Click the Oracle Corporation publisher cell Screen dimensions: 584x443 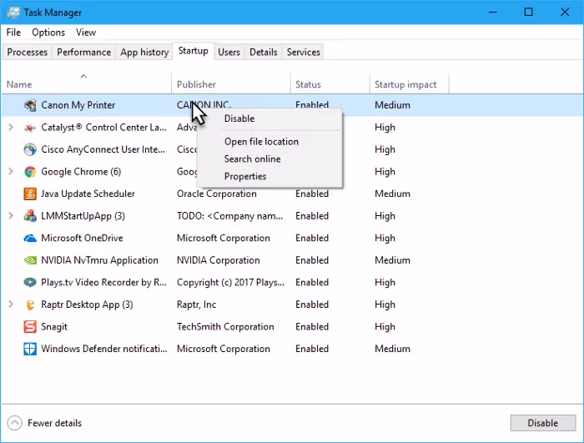[x=217, y=194]
